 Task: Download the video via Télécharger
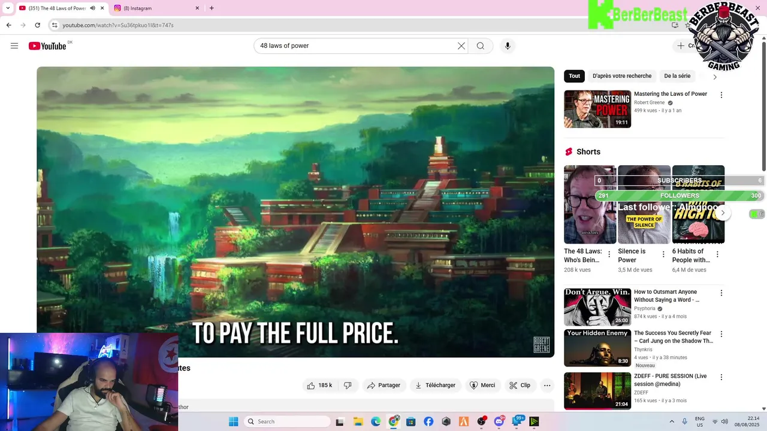435,386
